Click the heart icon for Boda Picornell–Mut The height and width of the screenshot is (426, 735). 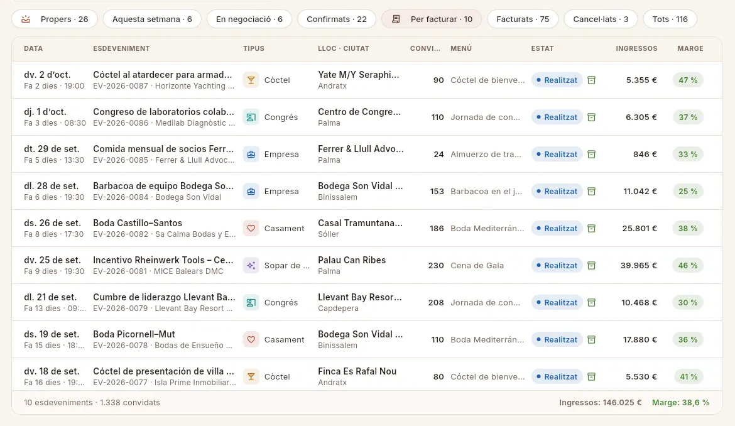click(x=251, y=339)
